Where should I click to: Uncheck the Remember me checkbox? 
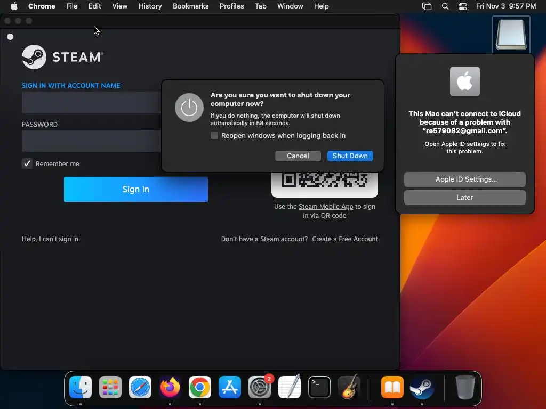click(27, 163)
